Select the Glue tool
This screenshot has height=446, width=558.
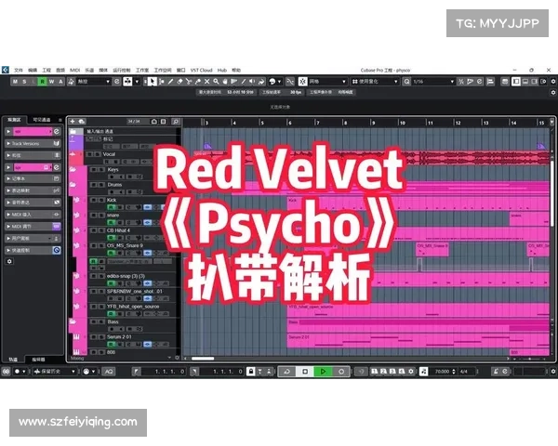pos(198,82)
